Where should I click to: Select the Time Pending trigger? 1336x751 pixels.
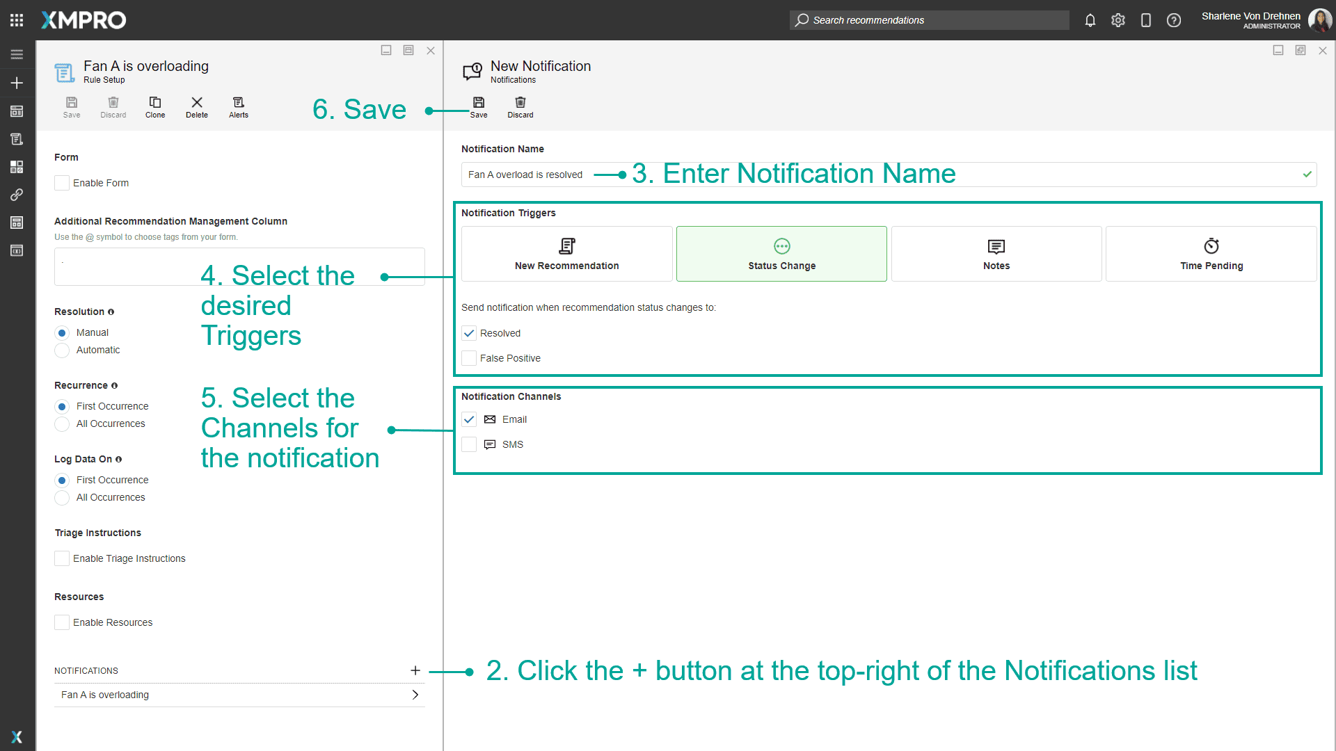coord(1211,254)
